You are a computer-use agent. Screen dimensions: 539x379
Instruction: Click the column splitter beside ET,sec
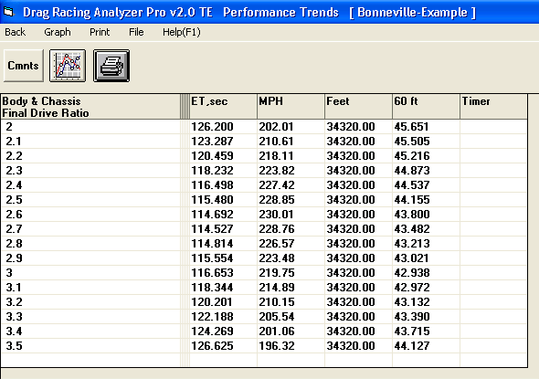[x=185, y=107]
